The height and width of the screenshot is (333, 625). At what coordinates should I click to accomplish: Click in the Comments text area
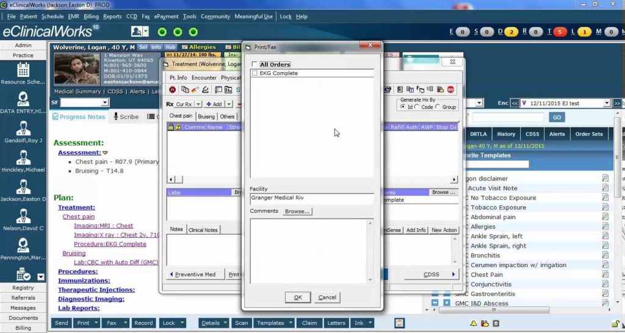[308, 251]
